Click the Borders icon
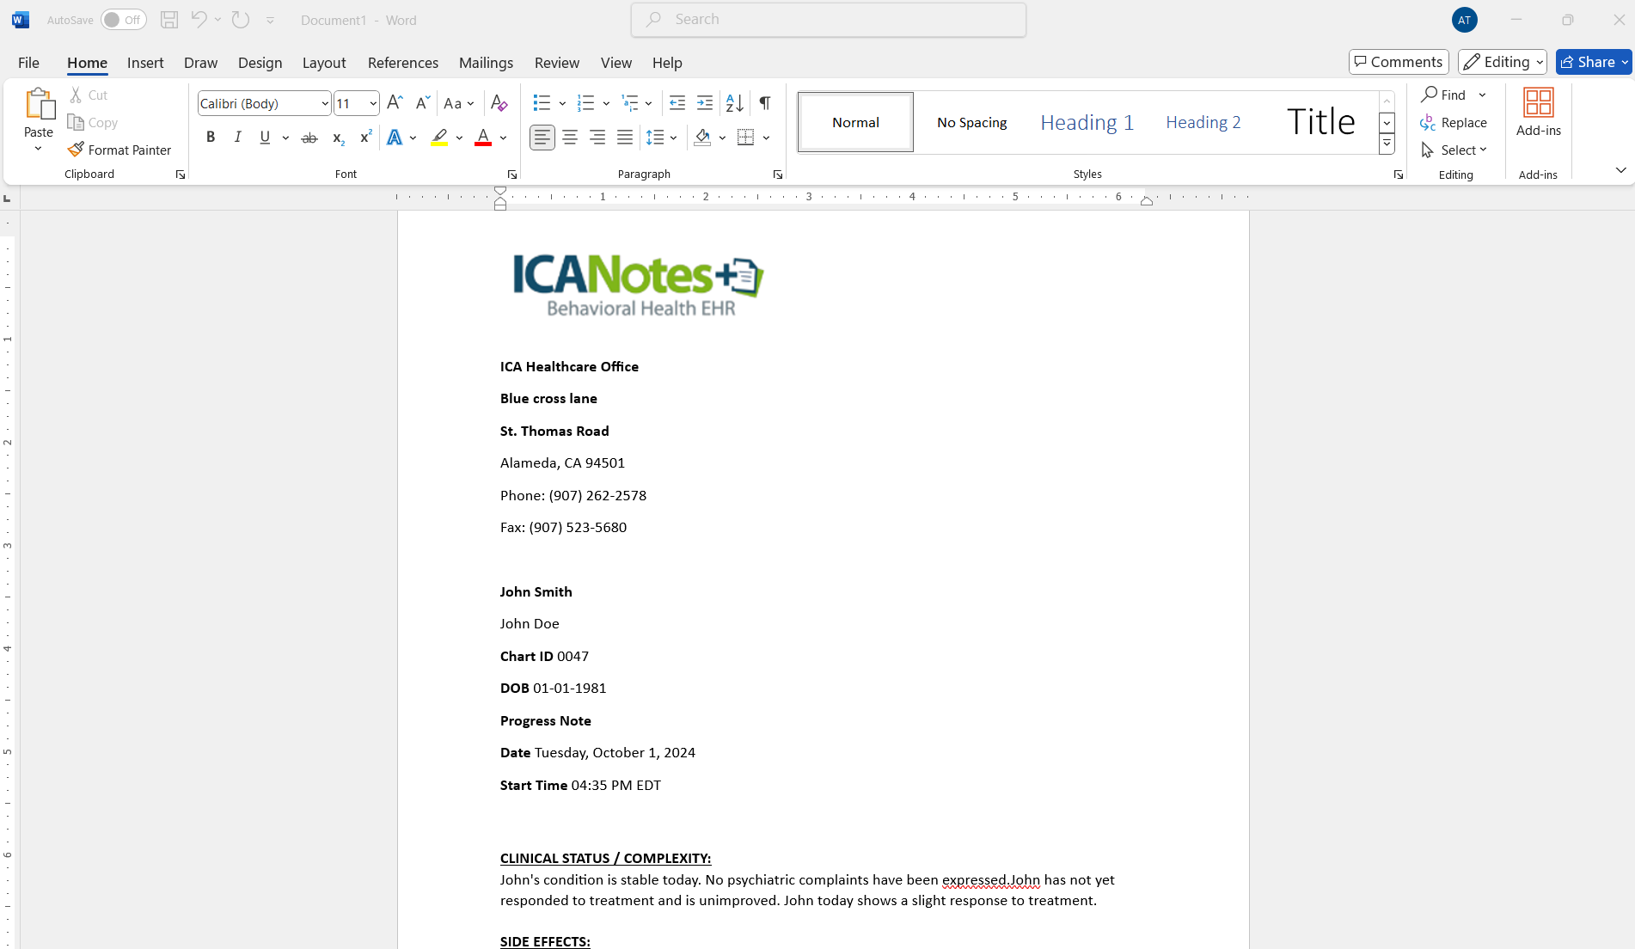The height and width of the screenshot is (949, 1635). click(746, 138)
